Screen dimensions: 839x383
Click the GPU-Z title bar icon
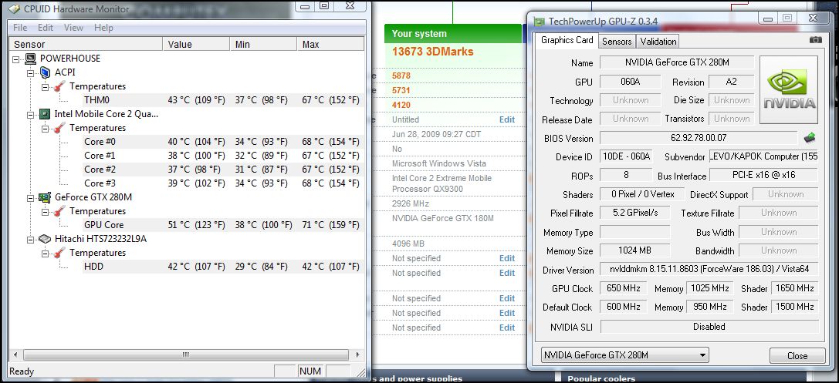coord(540,22)
